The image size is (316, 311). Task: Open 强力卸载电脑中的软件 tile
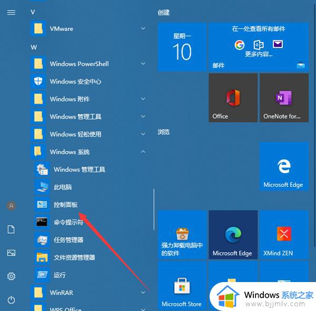[x=182, y=235]
